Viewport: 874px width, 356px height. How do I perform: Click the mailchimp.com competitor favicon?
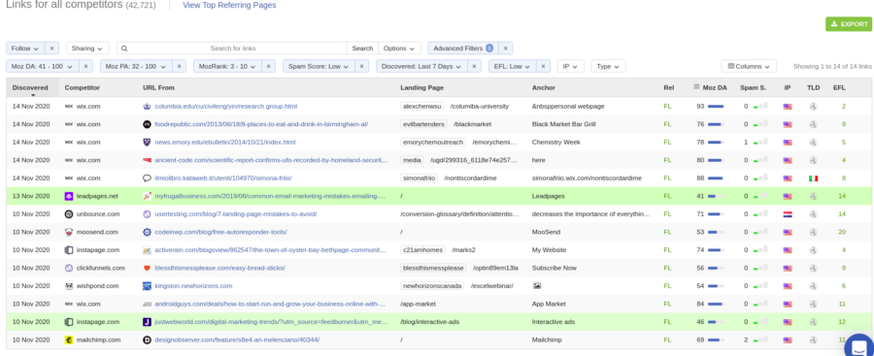pos(69,340)
